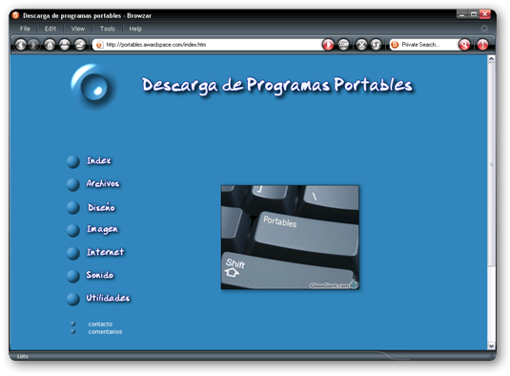The width and height of the screenshot is (510, 376).
Task: Click the Portables keyboard image
Action: pos(290,237)
